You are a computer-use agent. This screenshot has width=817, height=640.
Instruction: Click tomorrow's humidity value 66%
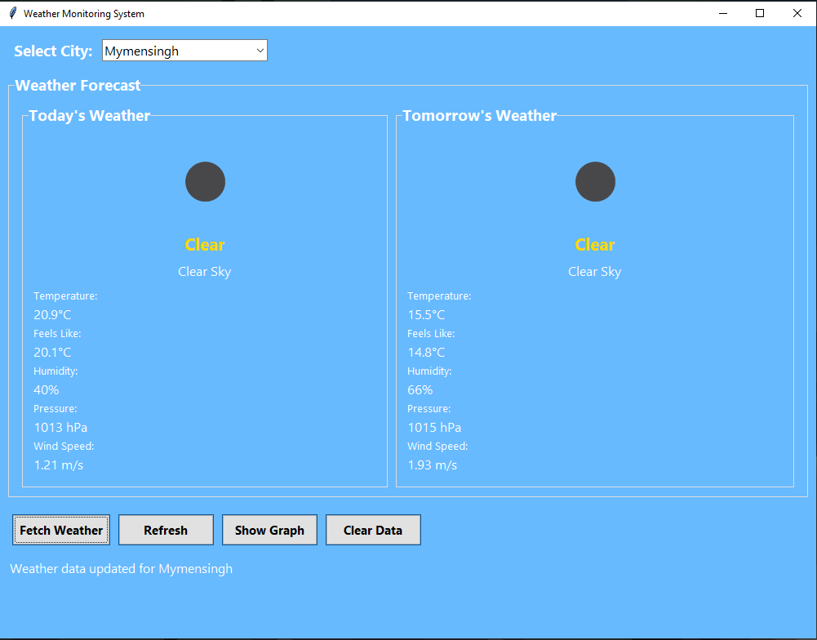pyautogui.click(x=420, y=390)
